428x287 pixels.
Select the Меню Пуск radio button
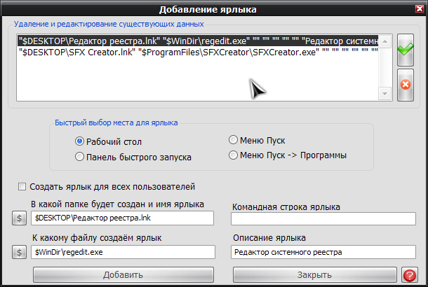[x=234, y=140]
